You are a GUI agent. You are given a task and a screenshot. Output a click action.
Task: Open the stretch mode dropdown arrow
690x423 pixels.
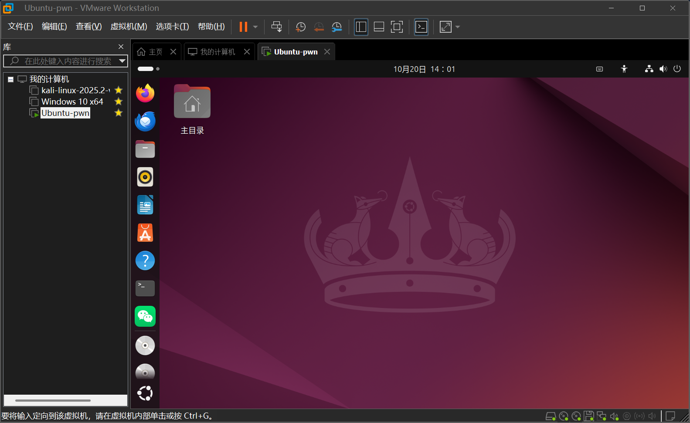[458, 27]
